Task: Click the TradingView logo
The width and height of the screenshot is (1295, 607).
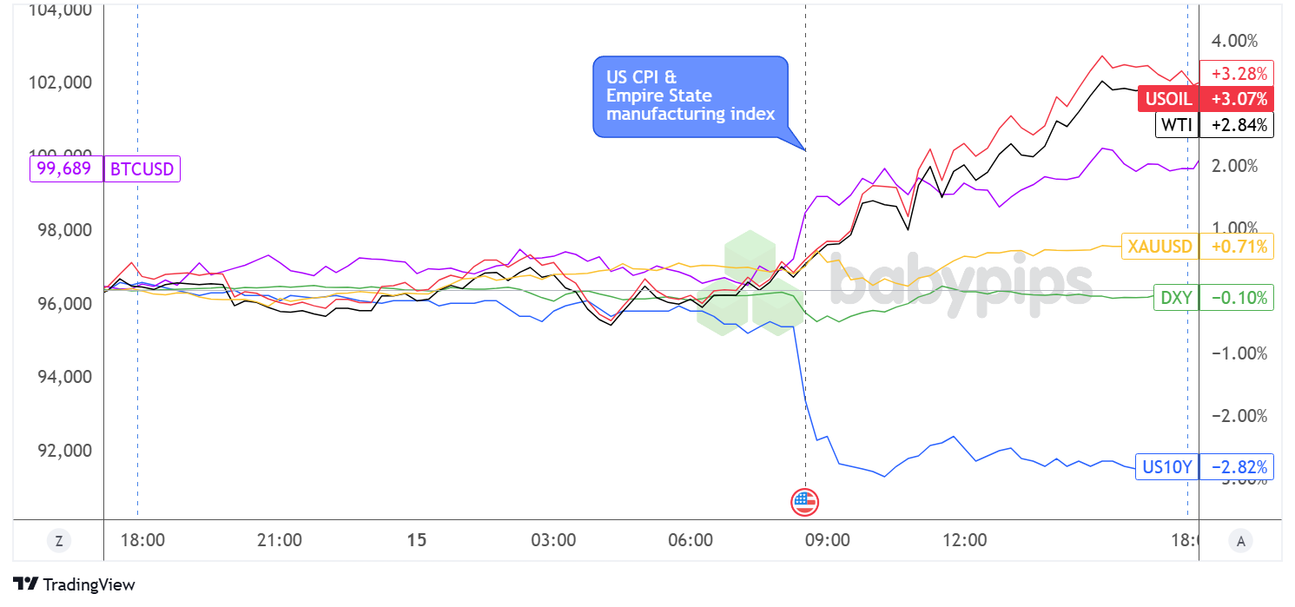Action: (75, 584)
